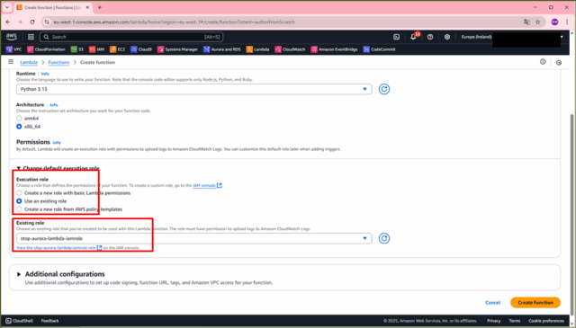Screen dimensions: 576x328
Task: Open Cloud9 favorite shortcut
Action: [141, 49]
